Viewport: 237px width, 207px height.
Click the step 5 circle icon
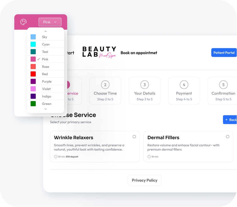click(223, 85)
